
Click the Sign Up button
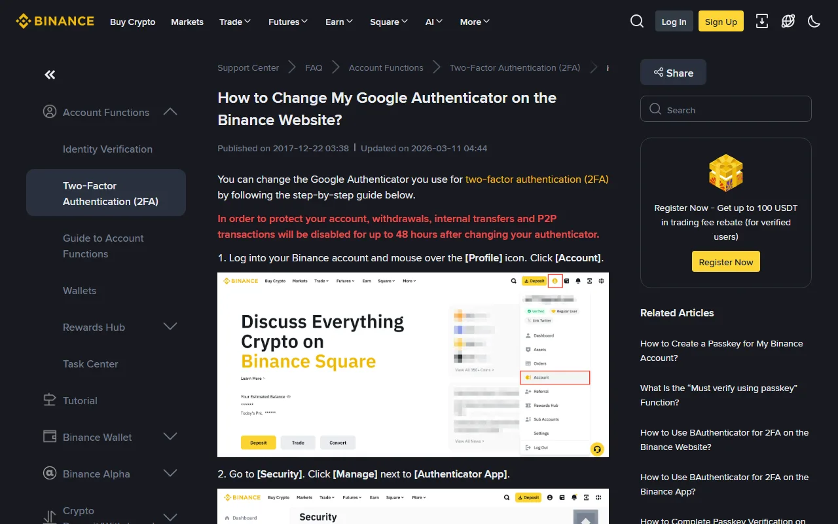[x=721, y=22]
